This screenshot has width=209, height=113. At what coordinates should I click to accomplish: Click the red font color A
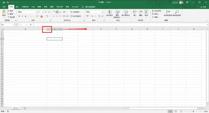42,16
